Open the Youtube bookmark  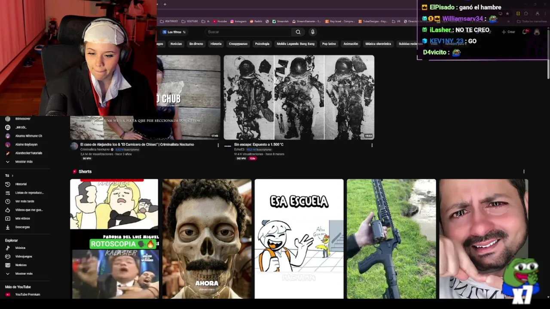click(x=220, y=21)
